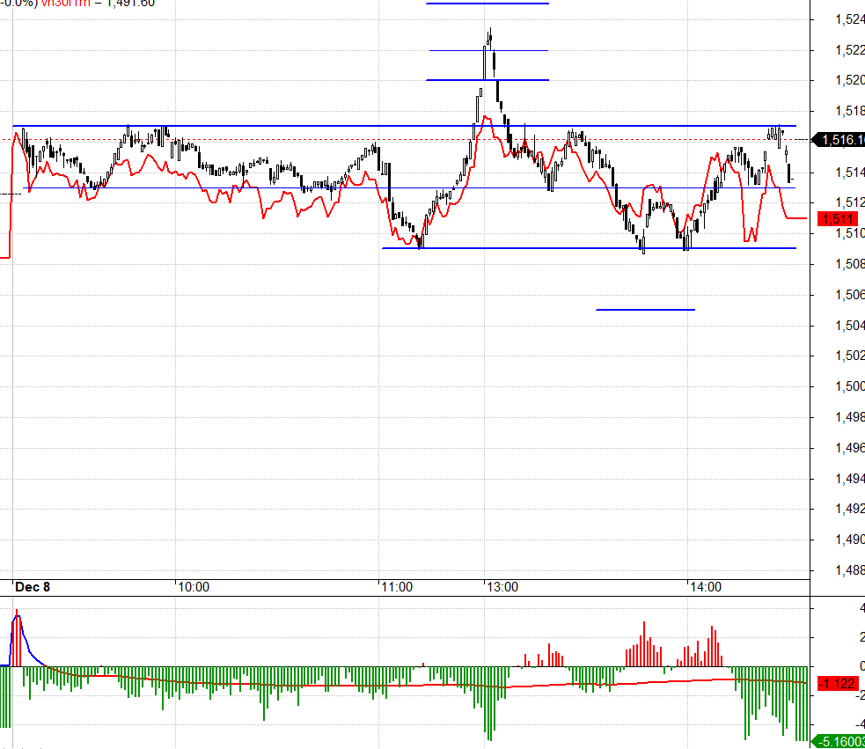
Task: Click the 1,488 price axis label
Action: click(850, 570)
